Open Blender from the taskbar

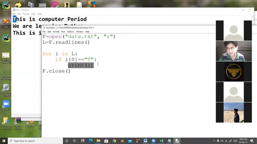[x=122, y=141]
